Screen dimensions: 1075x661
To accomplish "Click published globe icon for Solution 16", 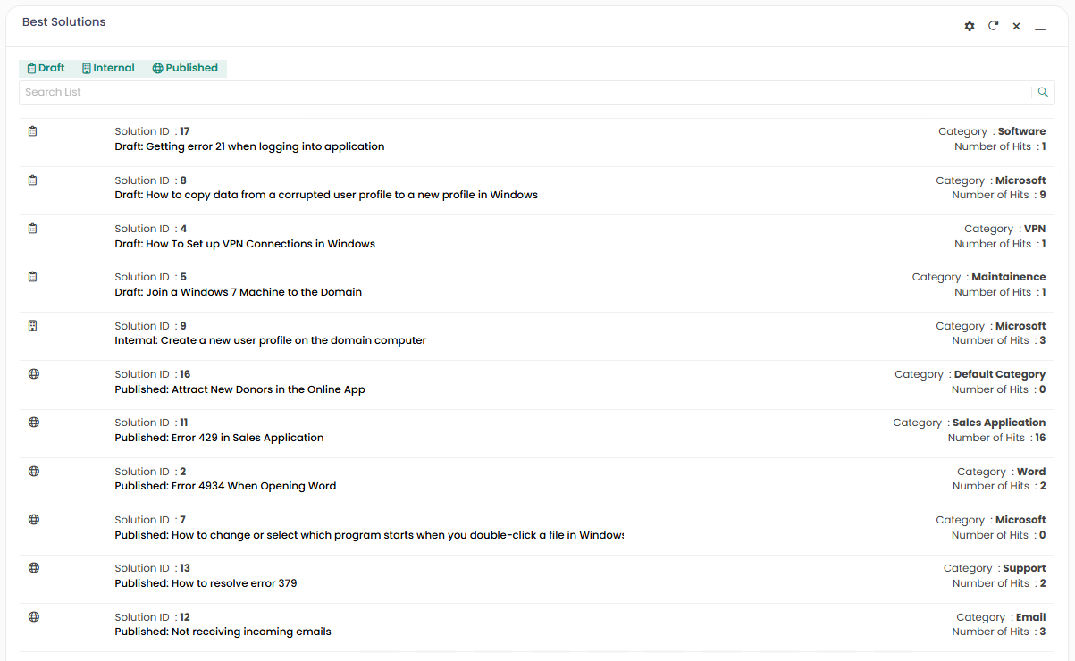I will tap(34, 374).
